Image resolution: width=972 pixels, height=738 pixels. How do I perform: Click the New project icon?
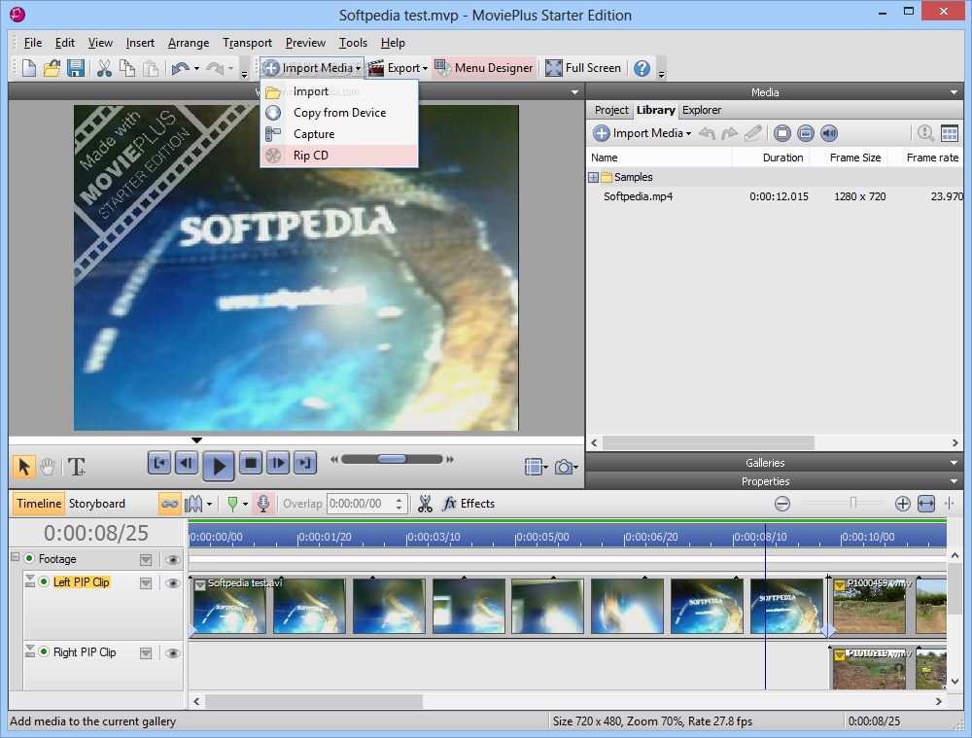coord(28,68)
